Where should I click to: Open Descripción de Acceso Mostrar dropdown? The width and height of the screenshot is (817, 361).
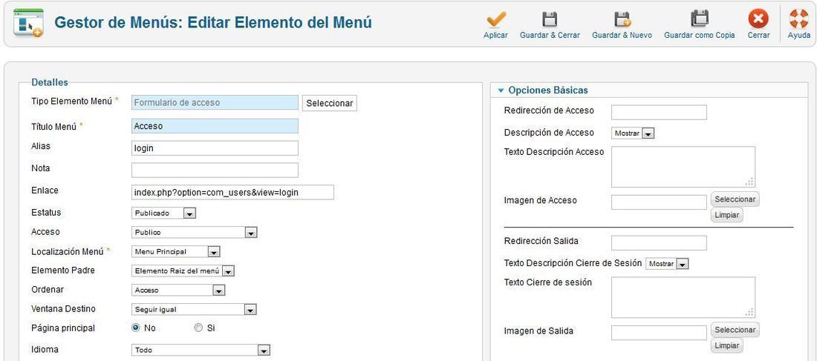pyautogui.click(x=633, y=133)
